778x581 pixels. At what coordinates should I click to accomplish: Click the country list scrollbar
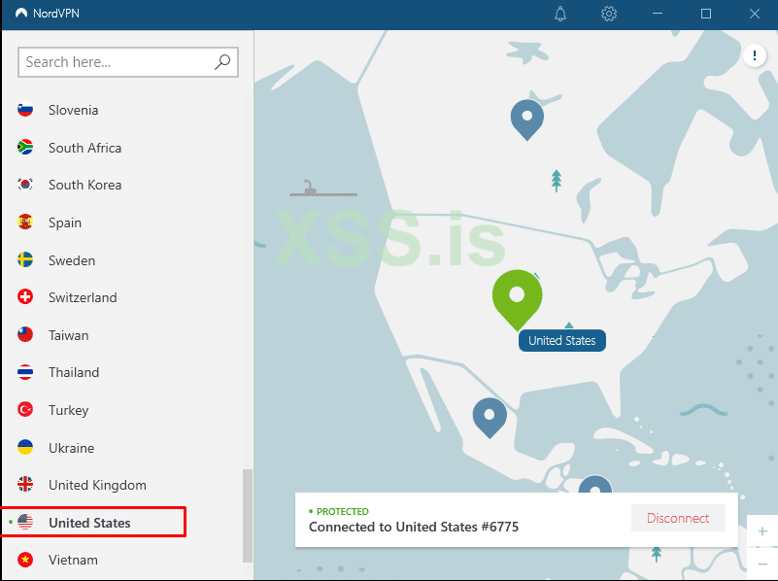(247, 516)
